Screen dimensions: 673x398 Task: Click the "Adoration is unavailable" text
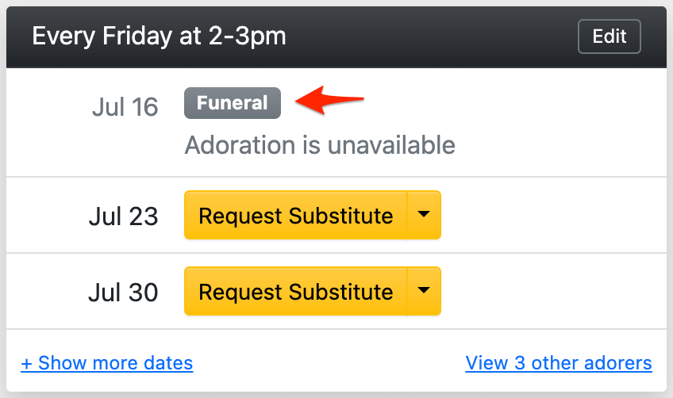click(320, 145)
